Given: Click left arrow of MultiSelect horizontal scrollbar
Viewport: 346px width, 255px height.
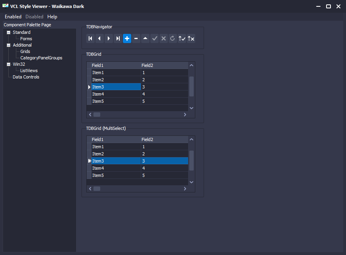Looking at the screenshot, I should coord(90,188).
